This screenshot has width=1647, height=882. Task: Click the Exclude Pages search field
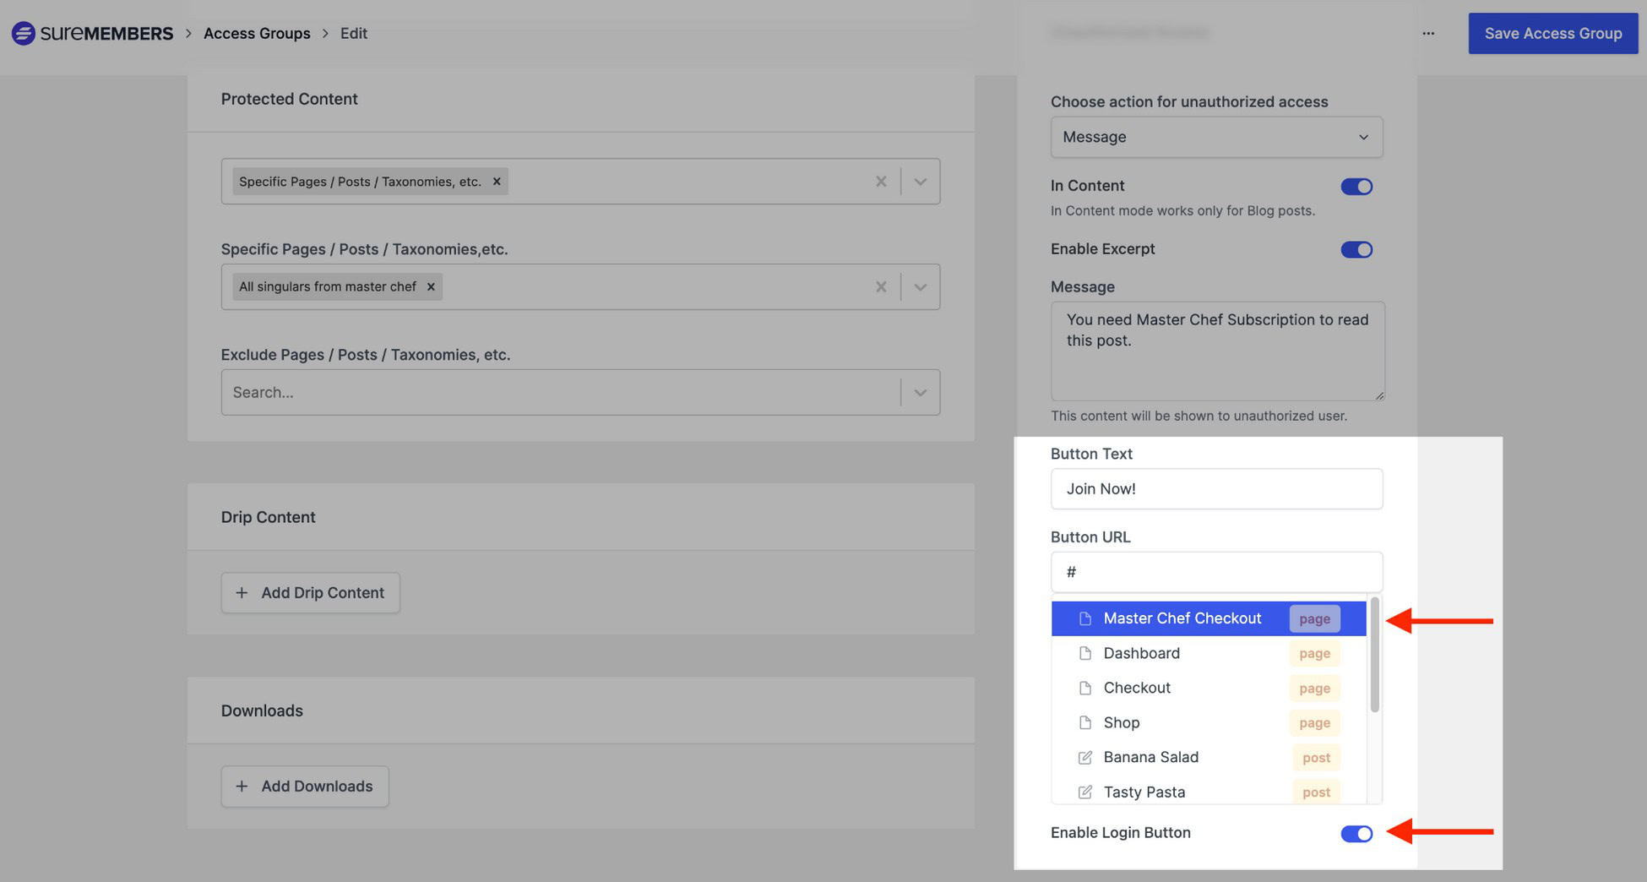561,392
